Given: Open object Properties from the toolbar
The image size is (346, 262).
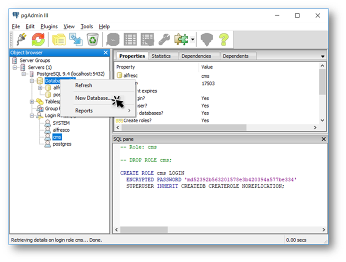Looking at the screenshot, I should (58, 39).
